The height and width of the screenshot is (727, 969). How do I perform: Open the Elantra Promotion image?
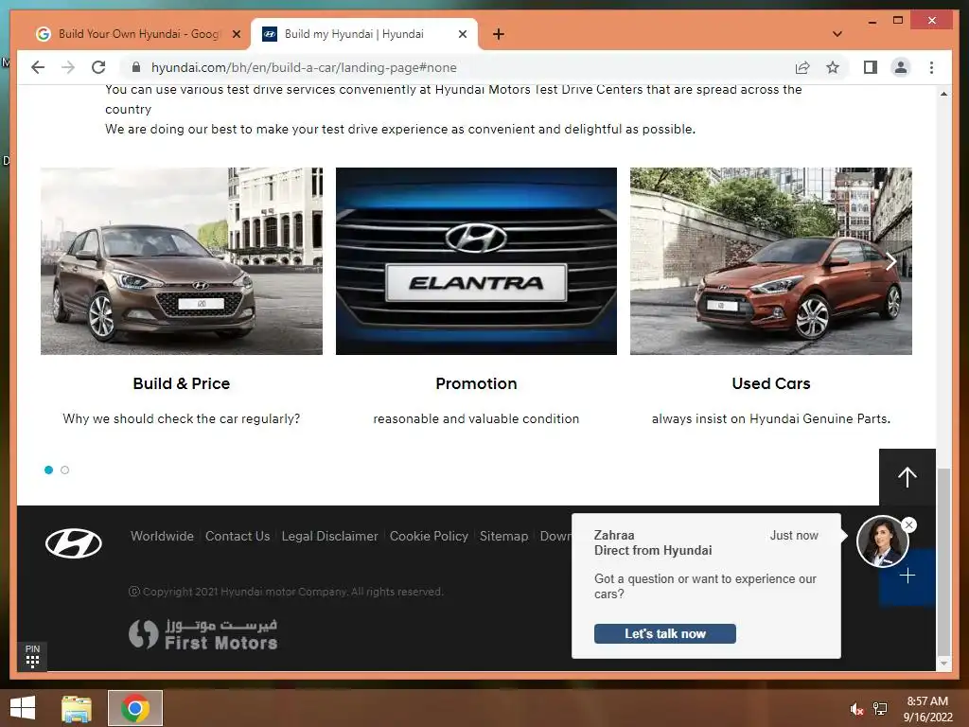476,261
